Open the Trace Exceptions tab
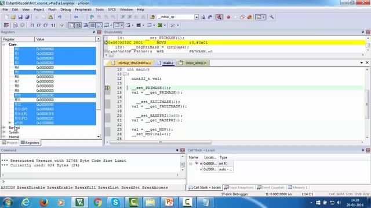Screen dimensions: 371x208 [x=239, y=187]
